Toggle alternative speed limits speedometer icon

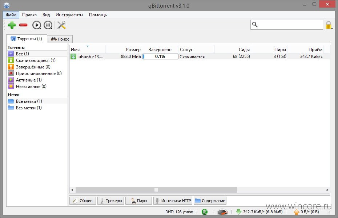coord(222,212)
